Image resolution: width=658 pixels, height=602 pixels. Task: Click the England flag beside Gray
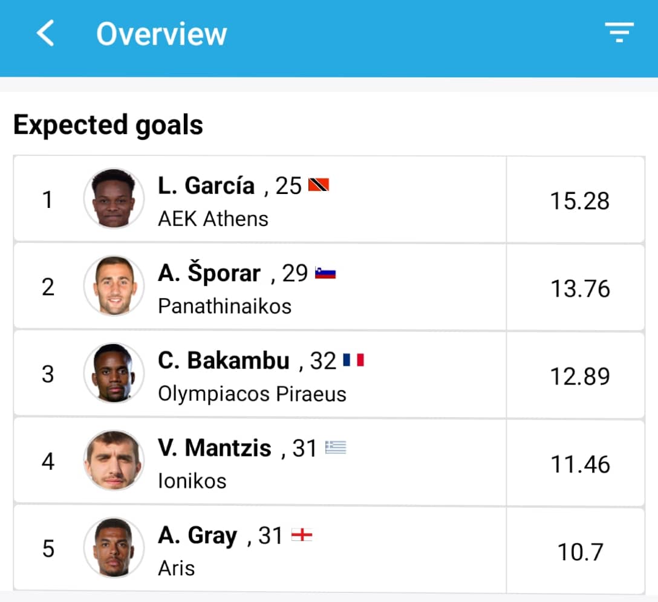[302, 535]
